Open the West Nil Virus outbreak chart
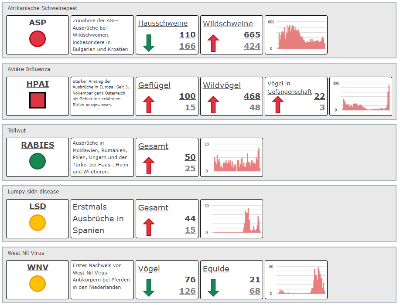 (296, 280)
